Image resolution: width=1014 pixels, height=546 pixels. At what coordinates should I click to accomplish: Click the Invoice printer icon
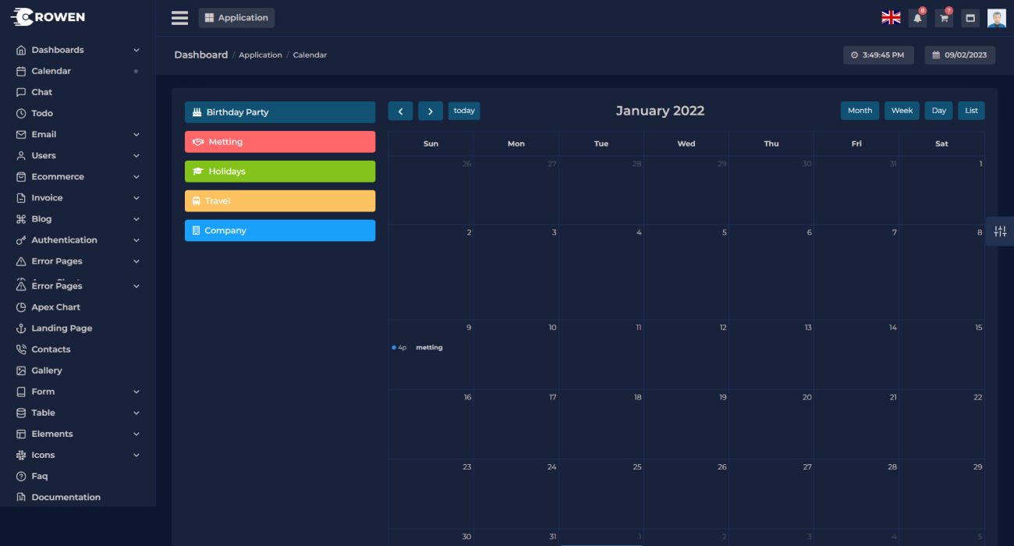point(21,197)
